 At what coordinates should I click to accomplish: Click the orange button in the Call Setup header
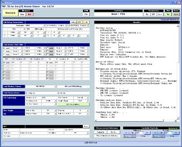coord(80,22)
